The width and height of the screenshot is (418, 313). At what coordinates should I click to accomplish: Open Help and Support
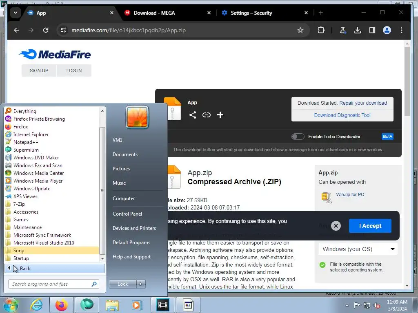(131, 257)
